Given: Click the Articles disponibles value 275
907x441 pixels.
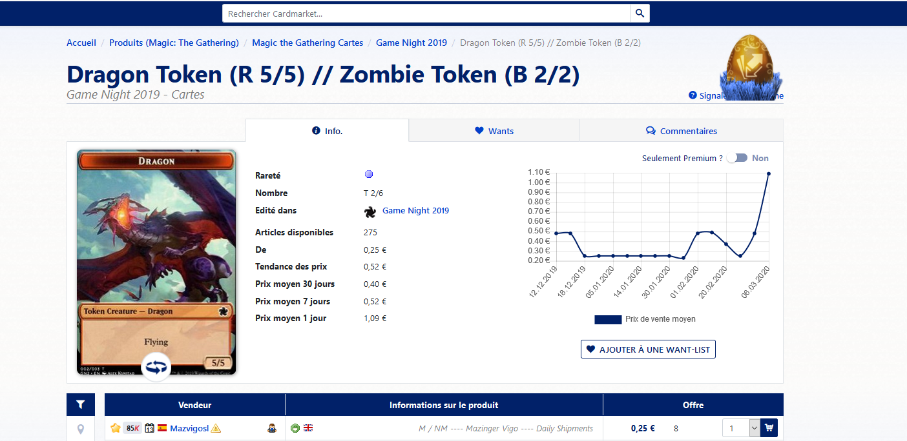Looking at the screenshot, I should point(371,233).
